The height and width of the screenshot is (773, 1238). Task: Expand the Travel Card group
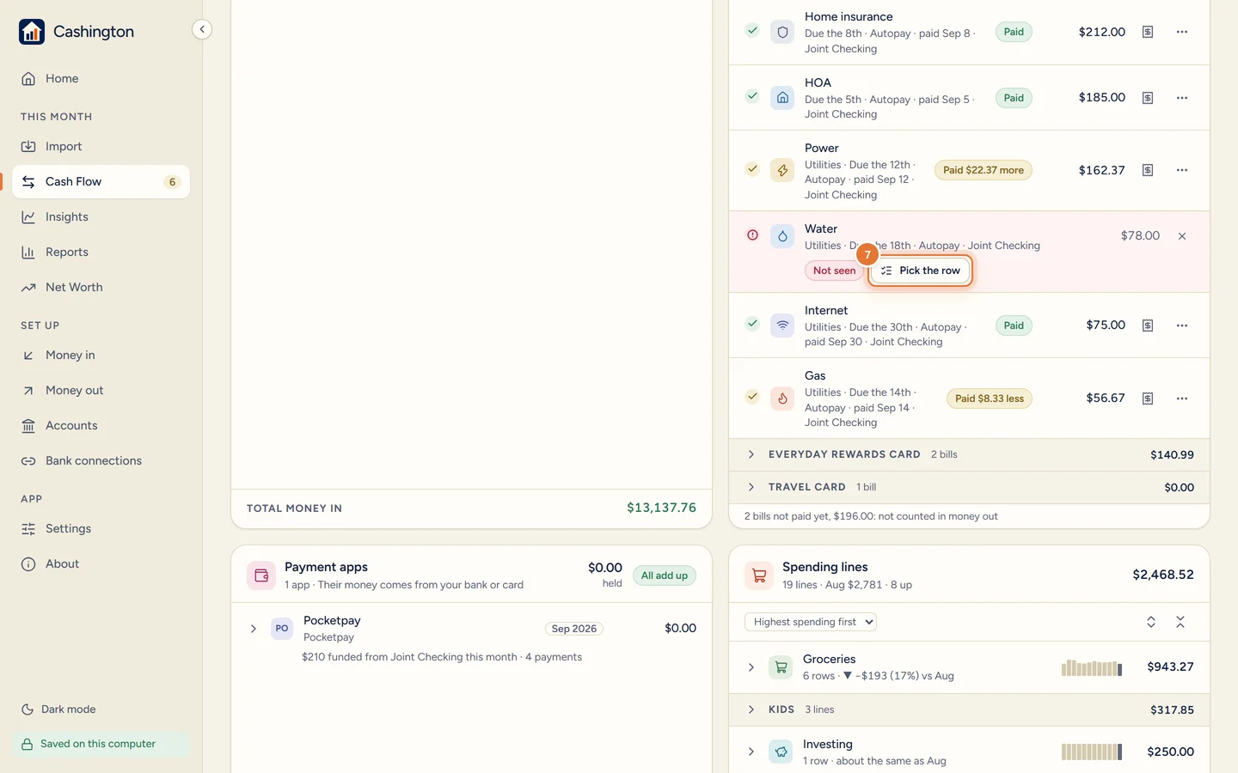click(751, 487)
